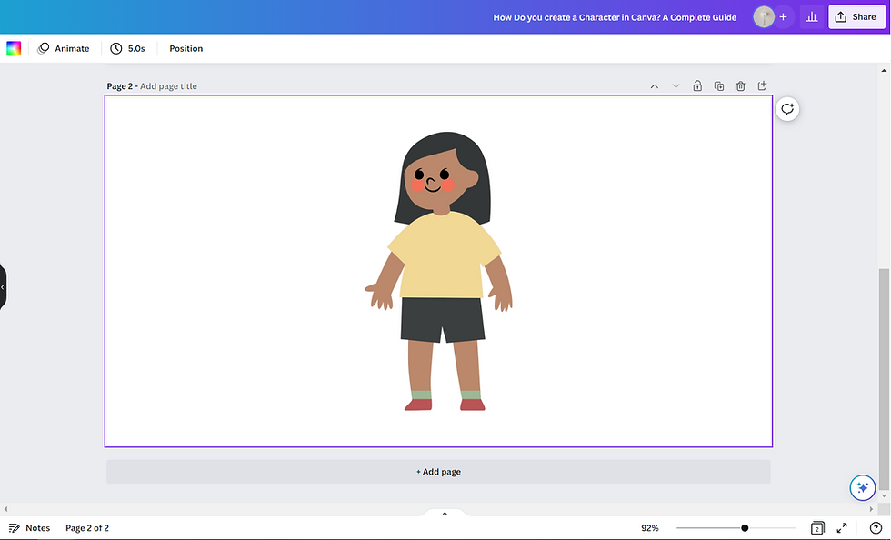The height and width of the screenshot is (540, 891).
Task: Edit the 'Add page title' field
Action: (168, 86)
